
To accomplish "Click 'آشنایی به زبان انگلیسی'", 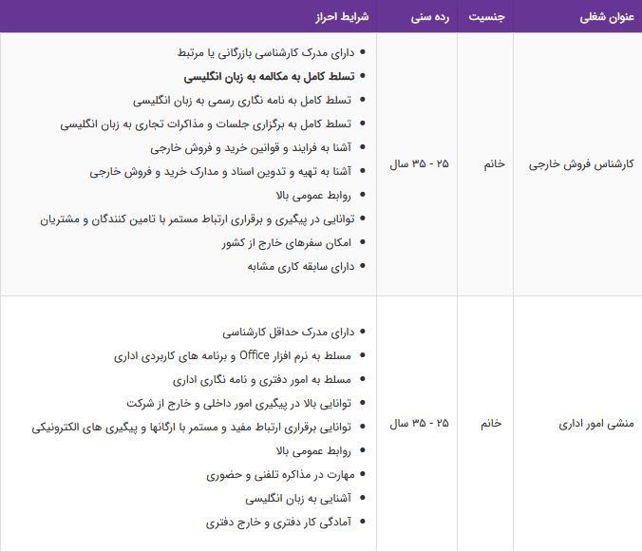I will (x=298, y=499).
